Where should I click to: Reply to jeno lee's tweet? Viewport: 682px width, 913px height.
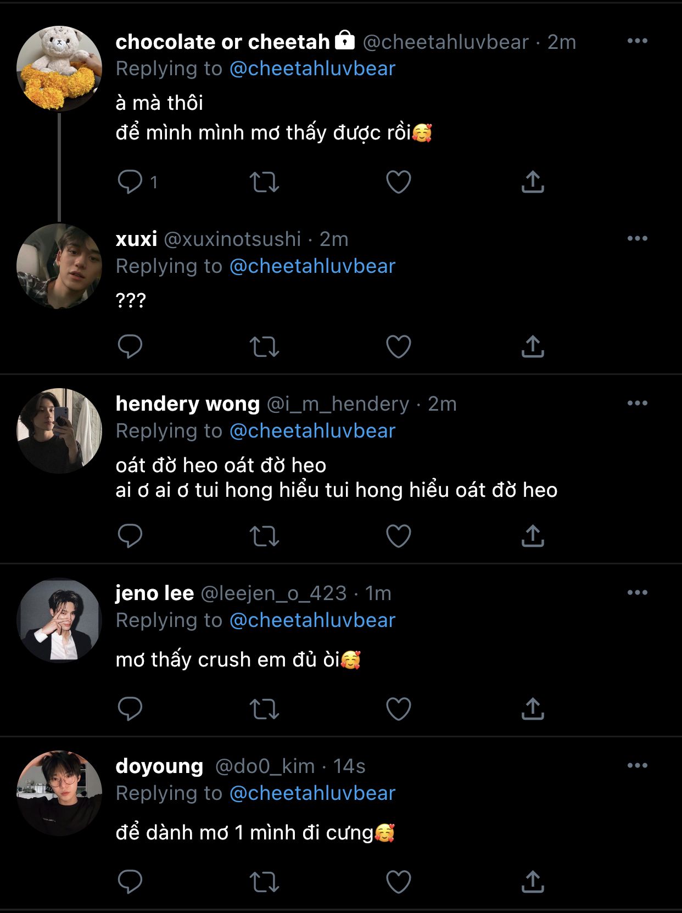click(130, 709)
